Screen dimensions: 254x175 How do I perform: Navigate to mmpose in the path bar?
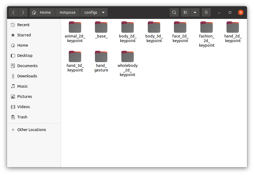[68, 12]
